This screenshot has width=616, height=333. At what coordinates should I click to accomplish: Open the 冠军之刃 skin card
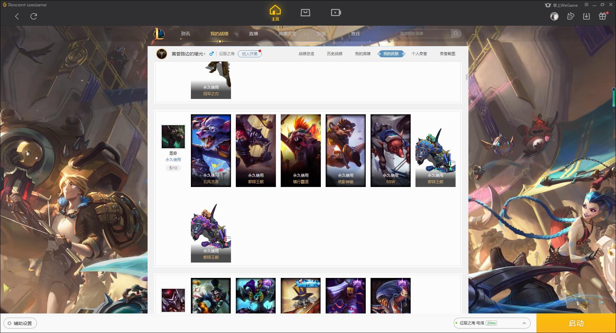pyautogui.click(x=211, y=81)
